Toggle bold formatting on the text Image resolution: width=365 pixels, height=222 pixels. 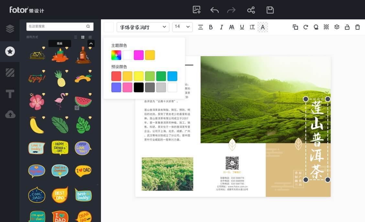211,27
